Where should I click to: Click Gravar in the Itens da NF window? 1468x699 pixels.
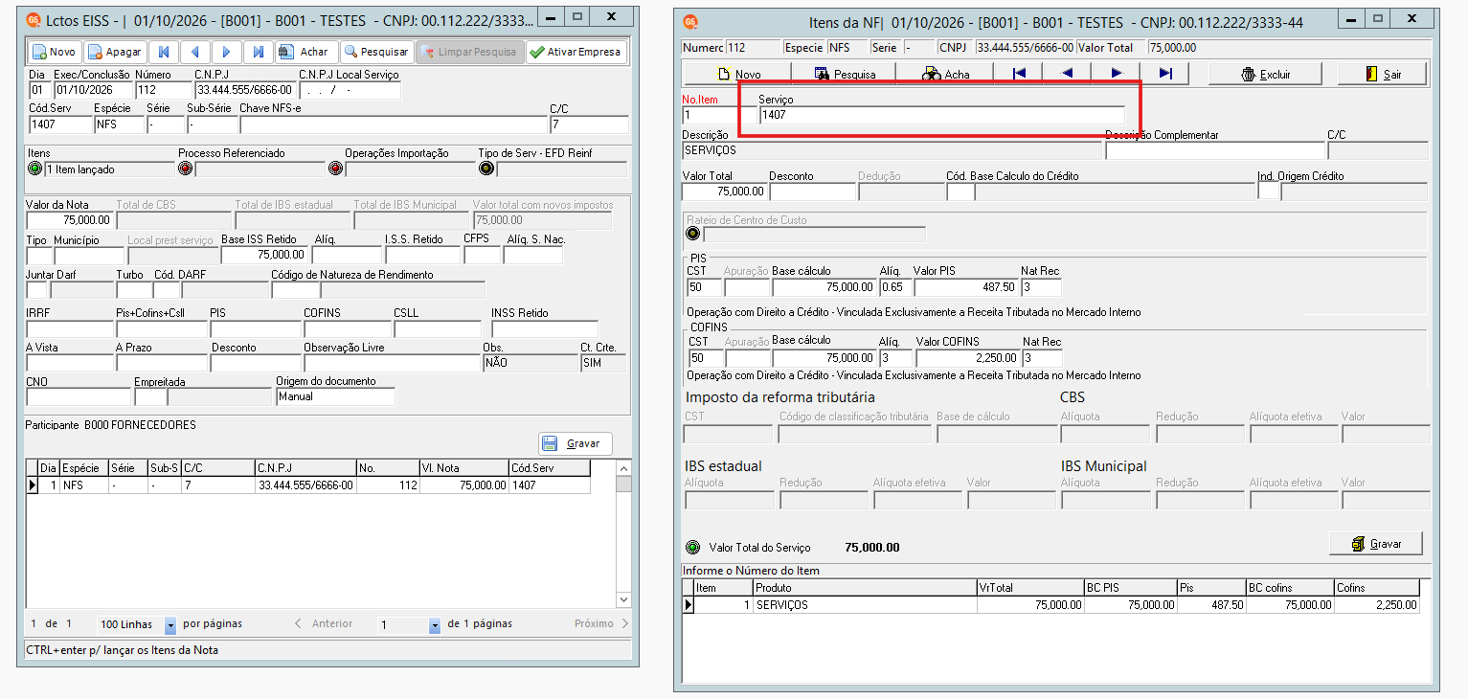(1376, 543)
